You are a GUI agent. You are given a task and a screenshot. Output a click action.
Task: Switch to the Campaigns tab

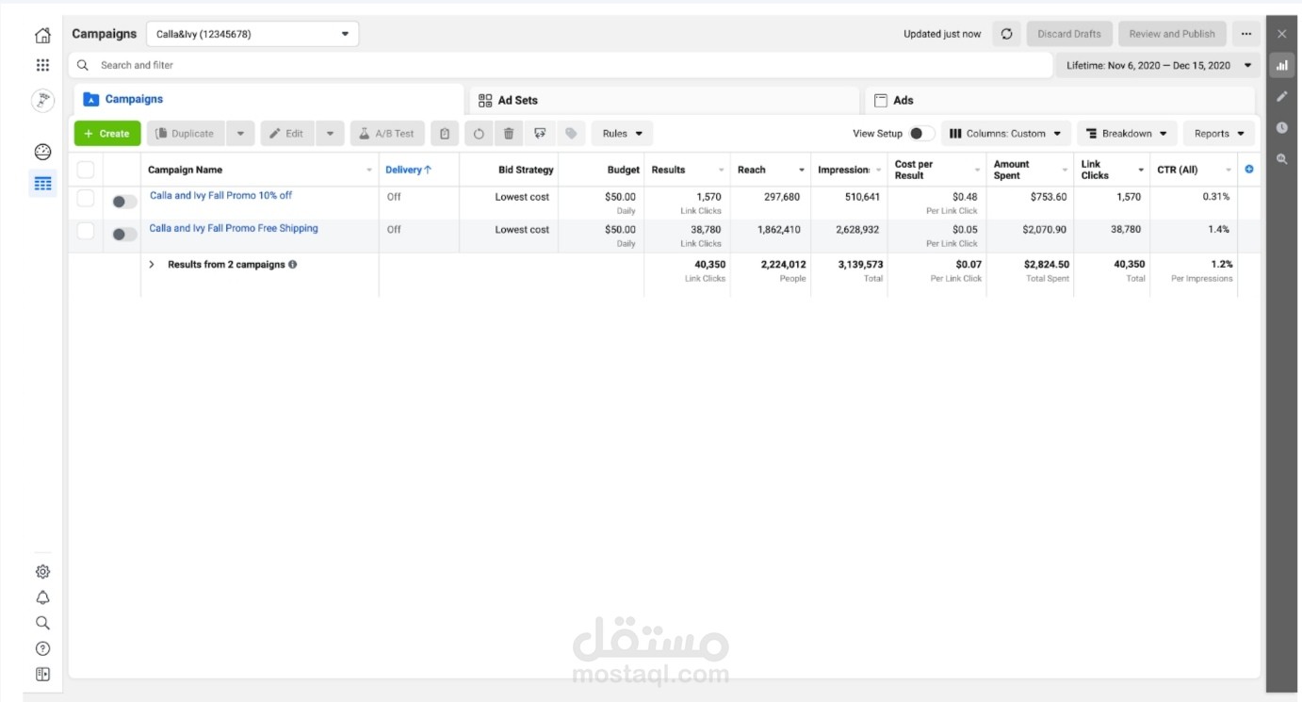[x=269, y=99]
